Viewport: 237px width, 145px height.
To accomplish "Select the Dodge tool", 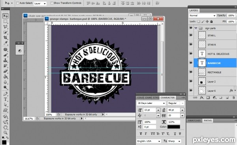I will coord(6,87).
